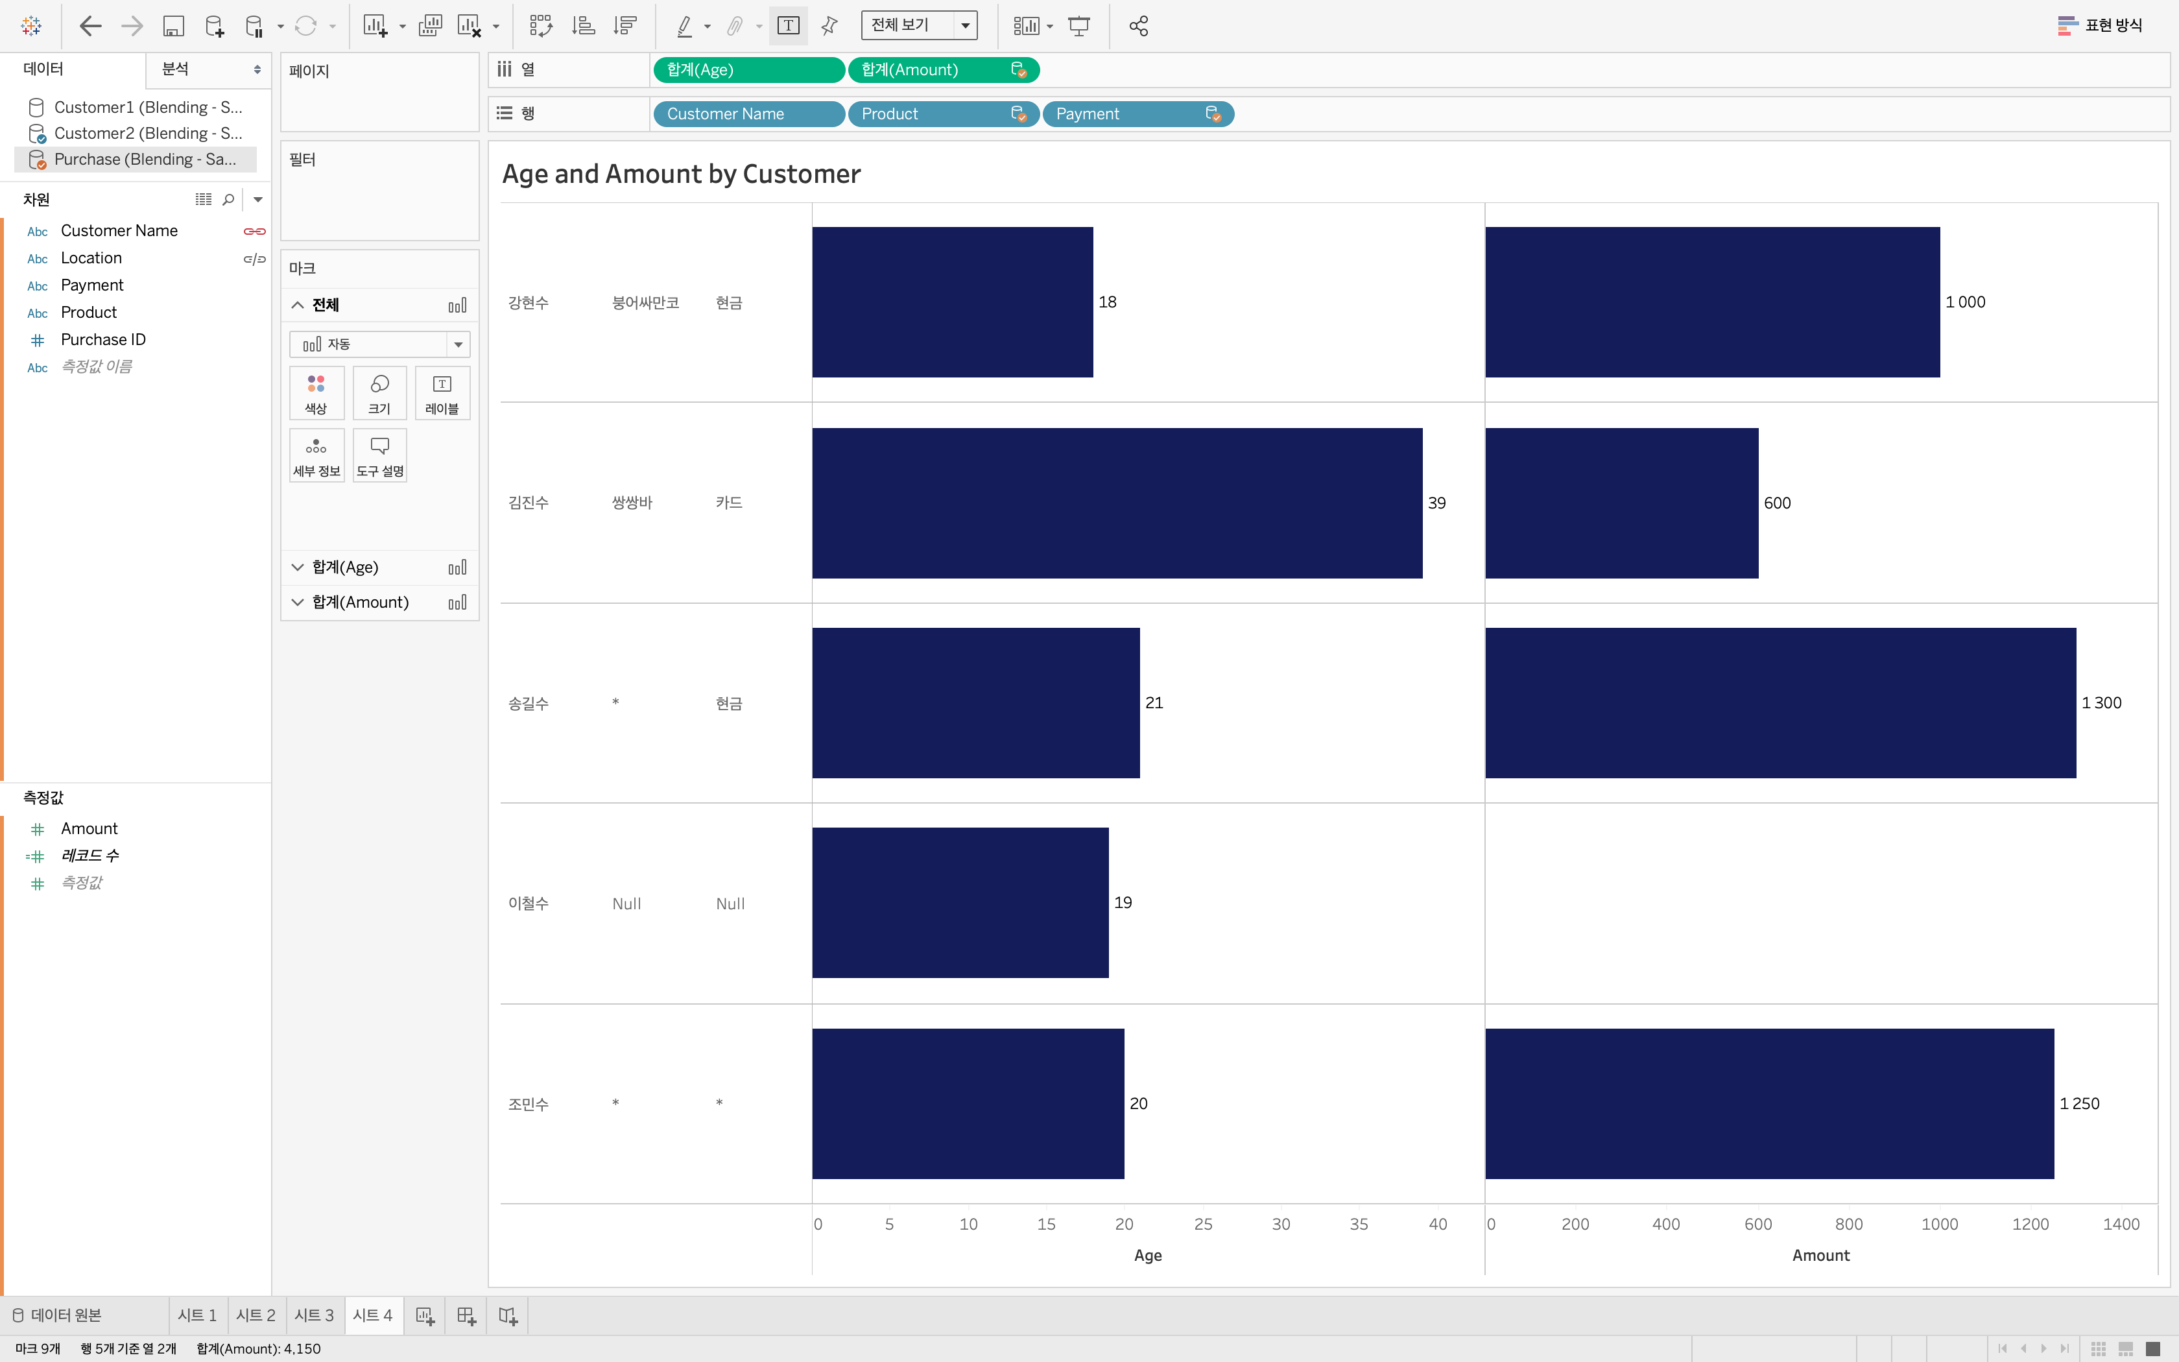Screen dimensions: 2179x1362
Task: Toggle the Location blend link icon
Action: pos(254,259)
